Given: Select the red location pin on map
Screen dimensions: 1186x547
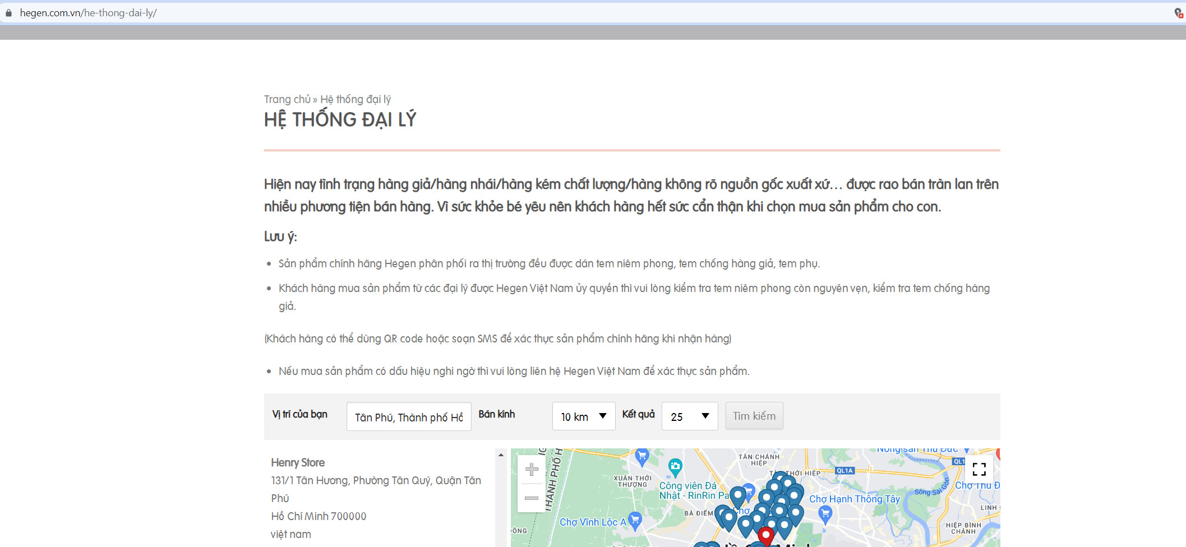Looking at the screenshot, I should click(x=765, y=535).
